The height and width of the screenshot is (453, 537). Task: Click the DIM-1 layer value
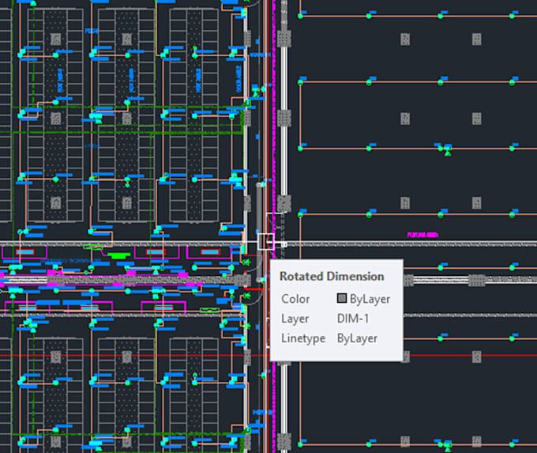tap(353, 319)
